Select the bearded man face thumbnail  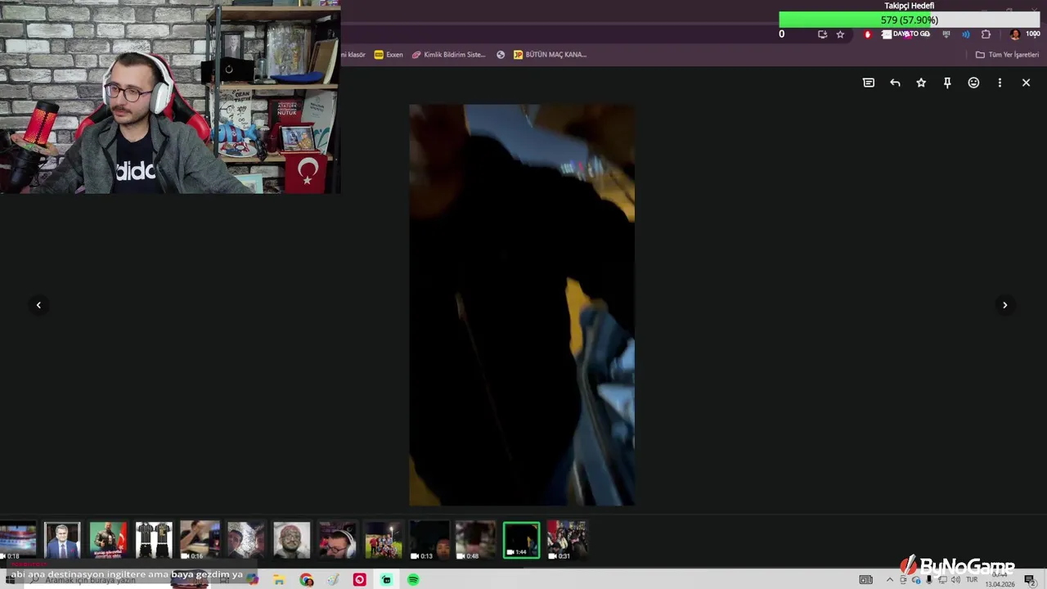click(x=292, y=540)
